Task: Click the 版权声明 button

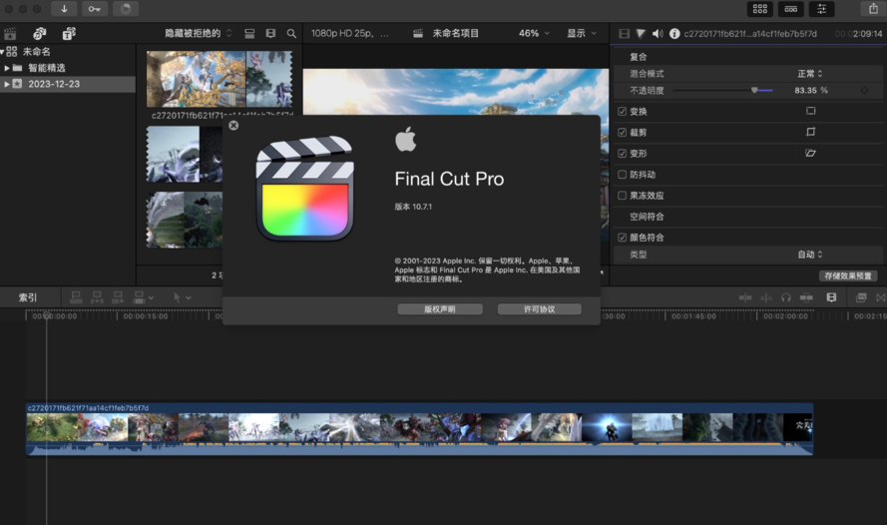Action: (x=440, y=308)
